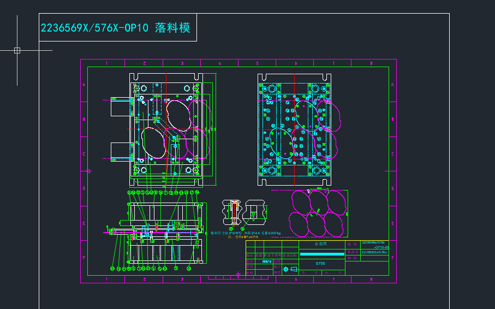Click zone letter 'D' on left border
Viewport: 495px width, 309px height.
click(84, 189)
